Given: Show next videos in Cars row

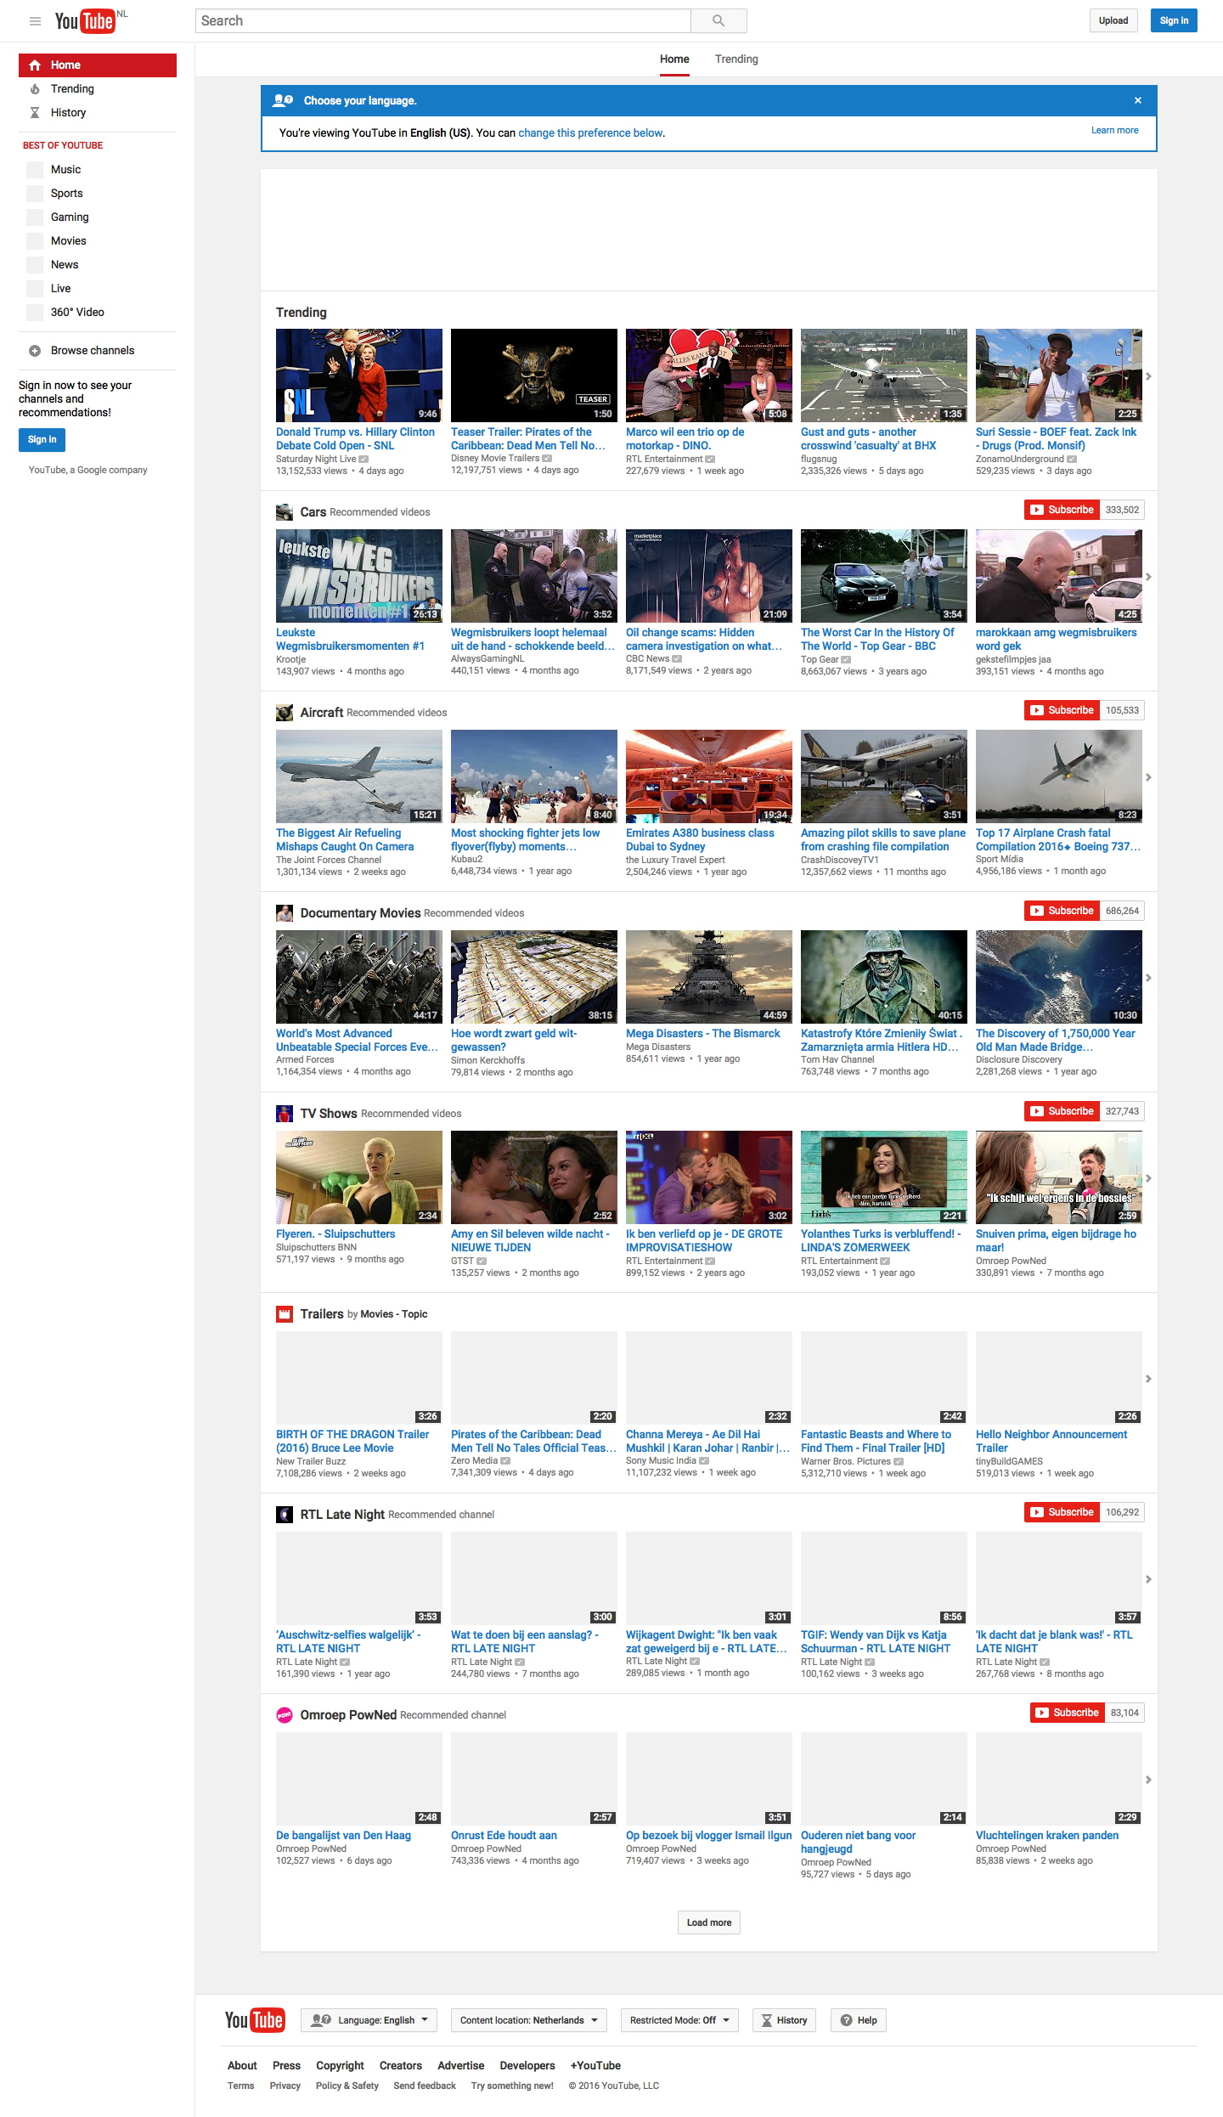Looking at the screenshot, I should pyautogui.click(x=1148, y=577).
